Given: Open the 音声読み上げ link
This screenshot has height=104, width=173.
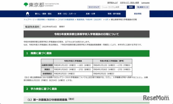Looking at the screenshot, I should 112,3.
